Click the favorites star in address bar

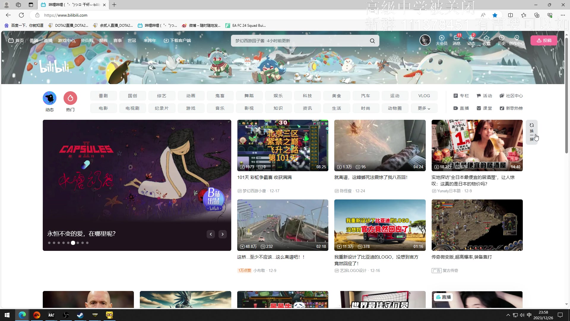tap(495, 15)
